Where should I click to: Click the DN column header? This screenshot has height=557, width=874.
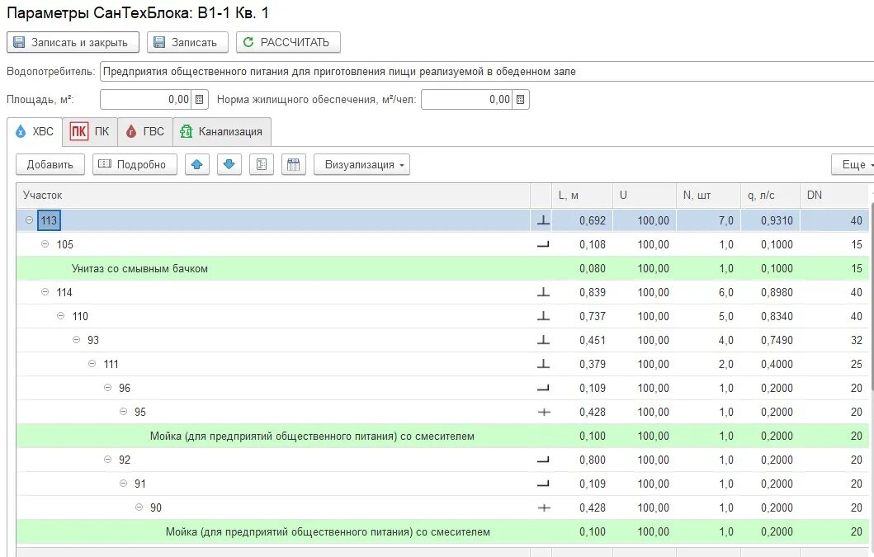(x=834, y=195)
